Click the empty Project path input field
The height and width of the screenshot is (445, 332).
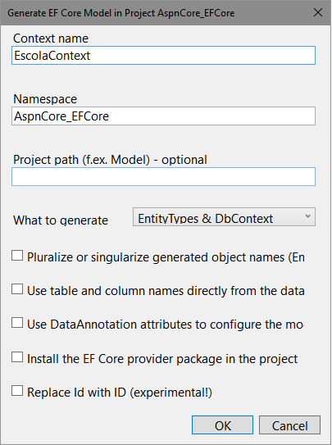pos(163,176)
